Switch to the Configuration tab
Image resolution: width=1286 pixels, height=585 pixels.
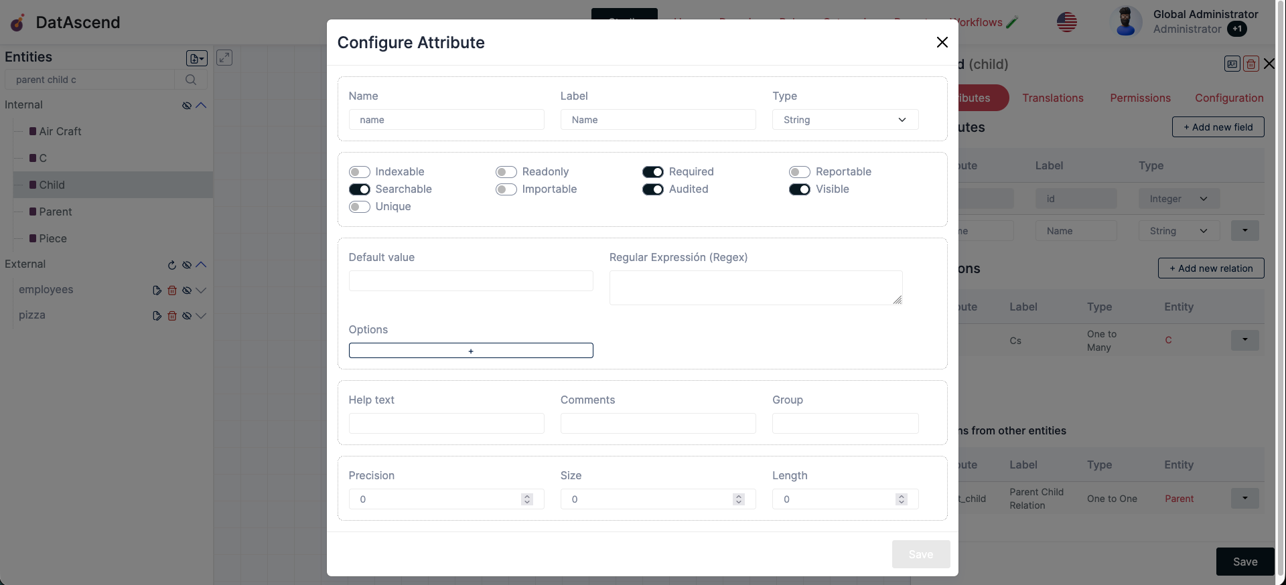click(1229, 98)
